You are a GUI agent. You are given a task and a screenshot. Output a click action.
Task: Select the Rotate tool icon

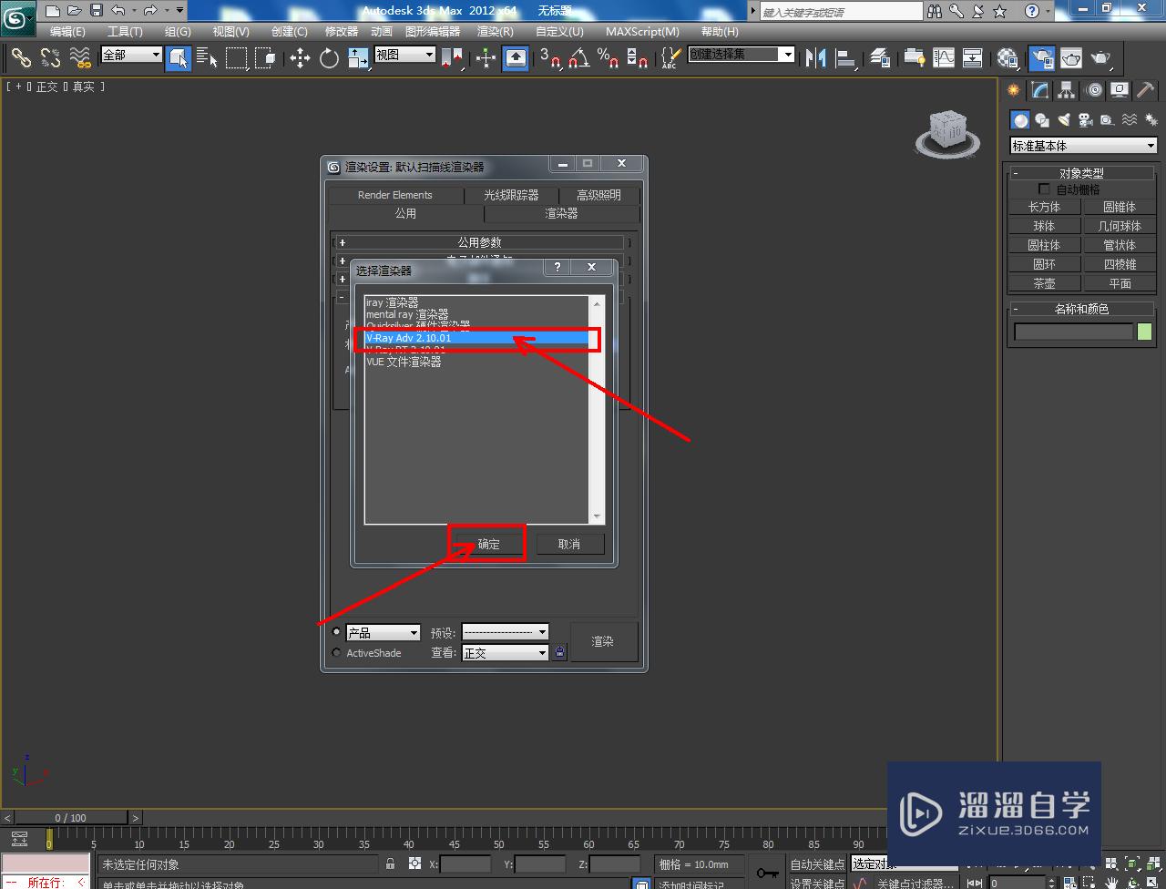[329, 58]
